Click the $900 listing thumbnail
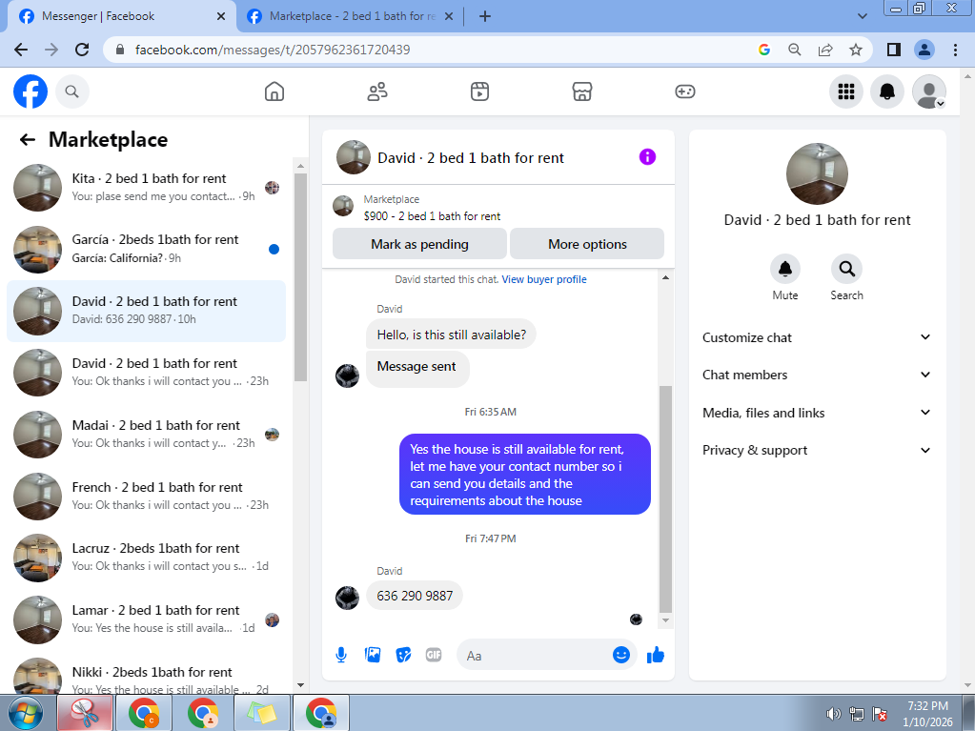 [x=342, y=206]
